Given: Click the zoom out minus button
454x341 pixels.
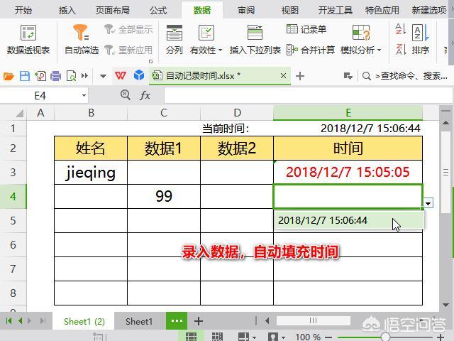Looking at the screenshot, I should coord(328,337).
